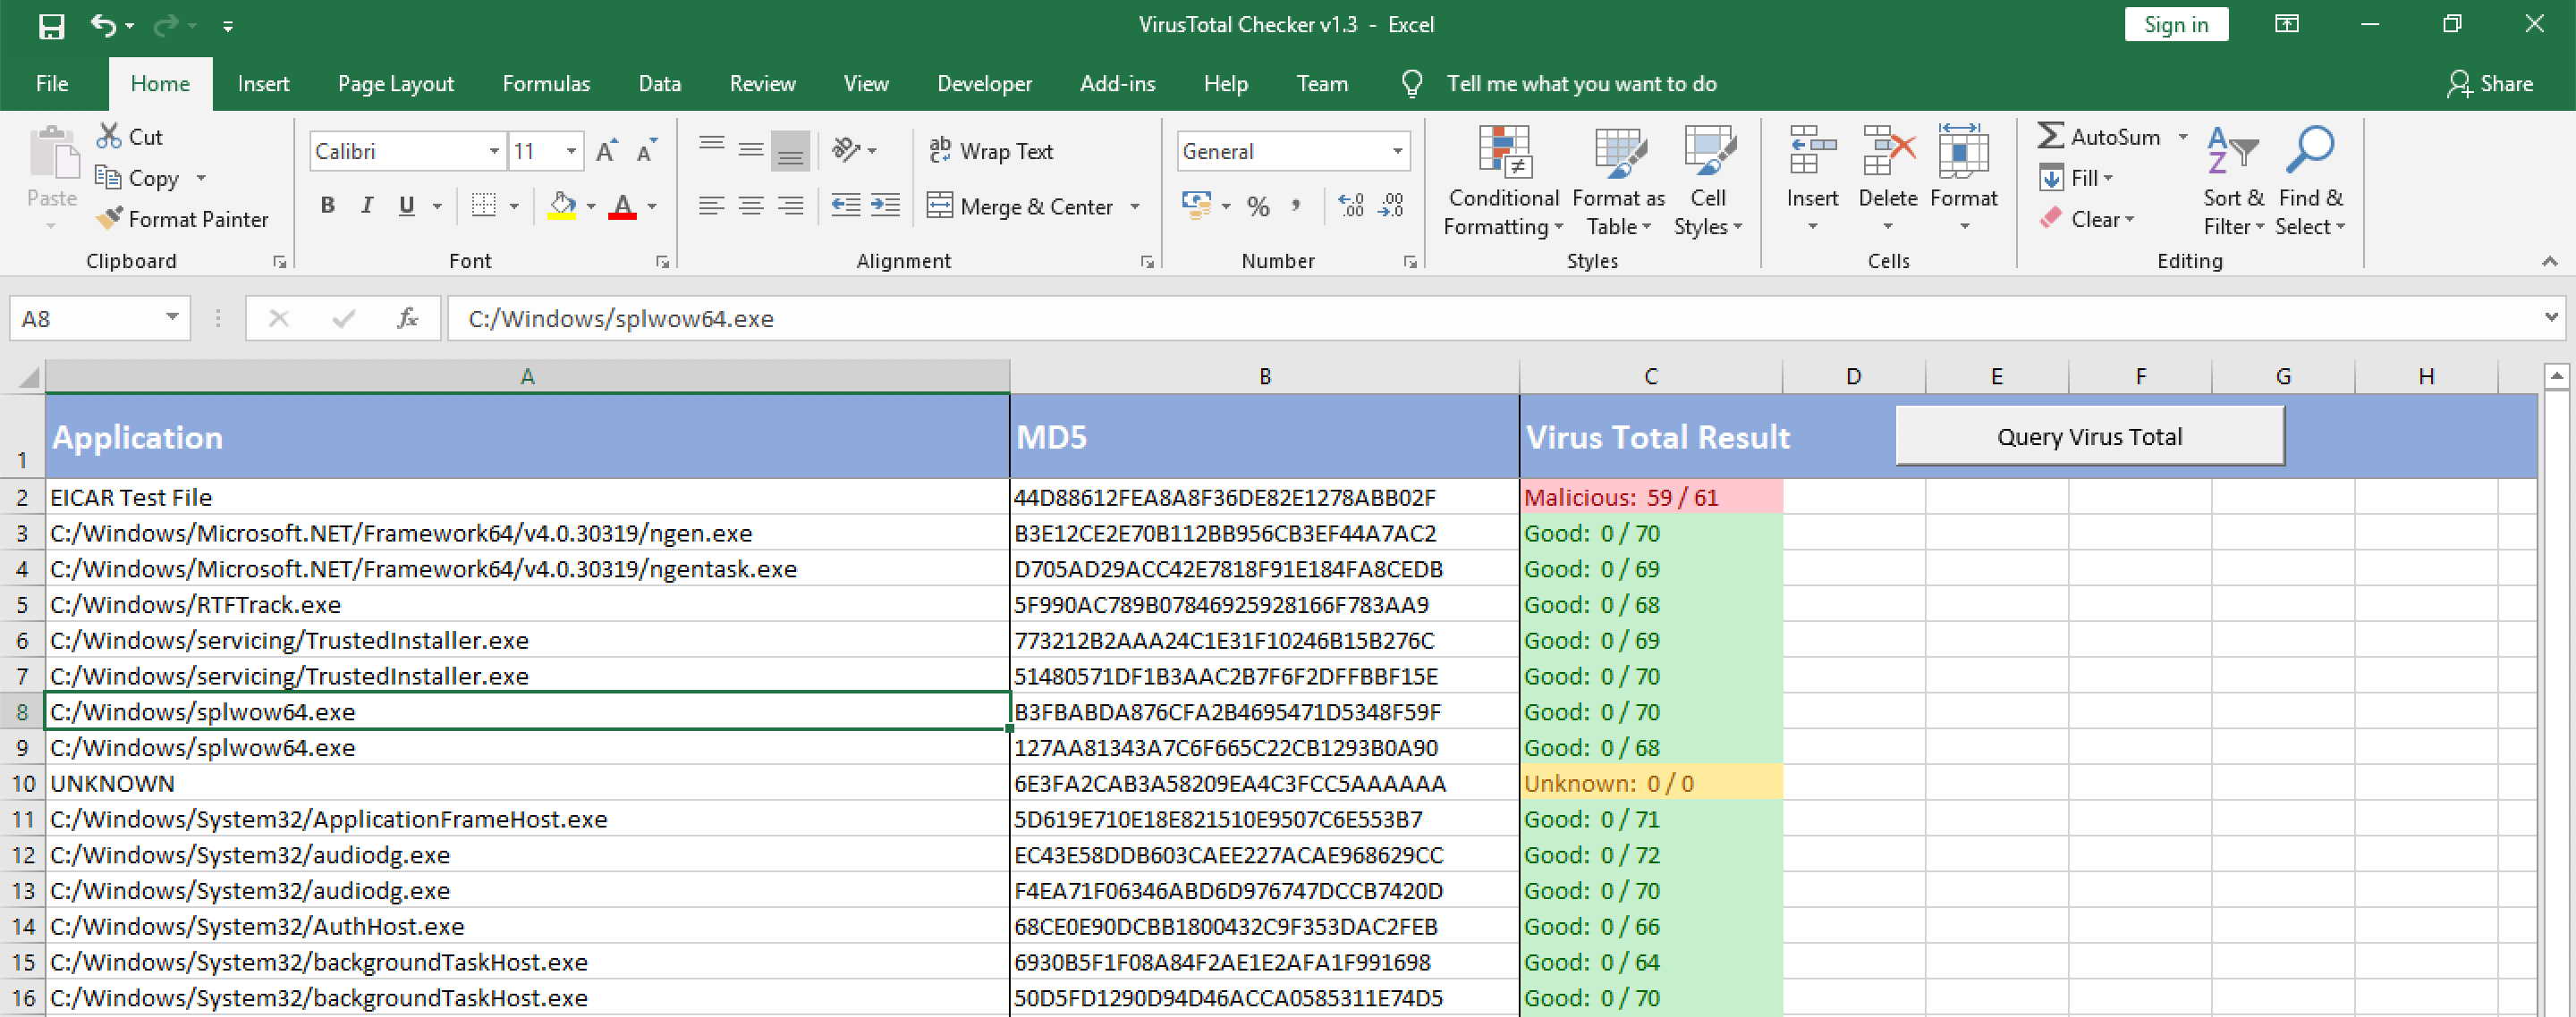Click Tell me what you want to do

(1581, 84)
